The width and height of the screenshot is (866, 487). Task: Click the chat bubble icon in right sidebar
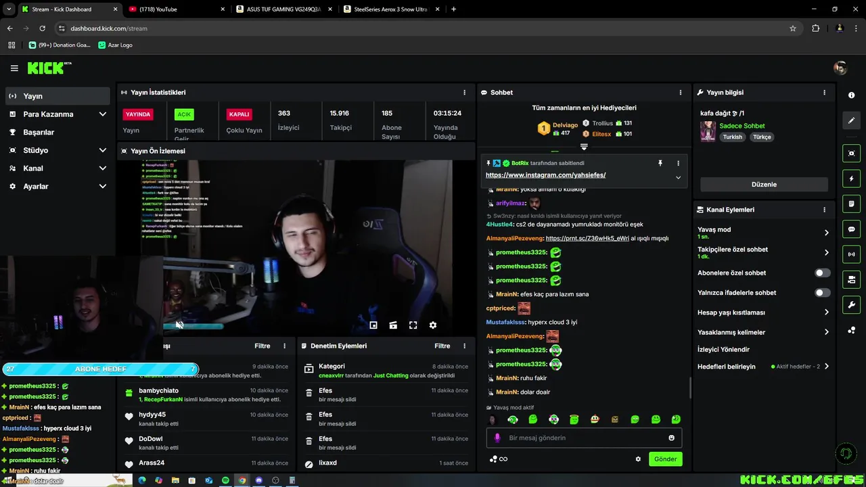(851, 229)
